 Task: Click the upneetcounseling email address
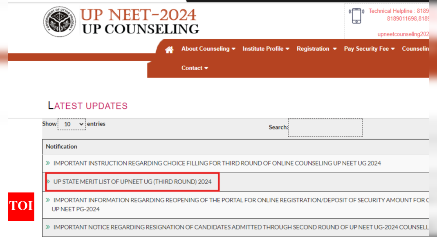tap(403, 34)
